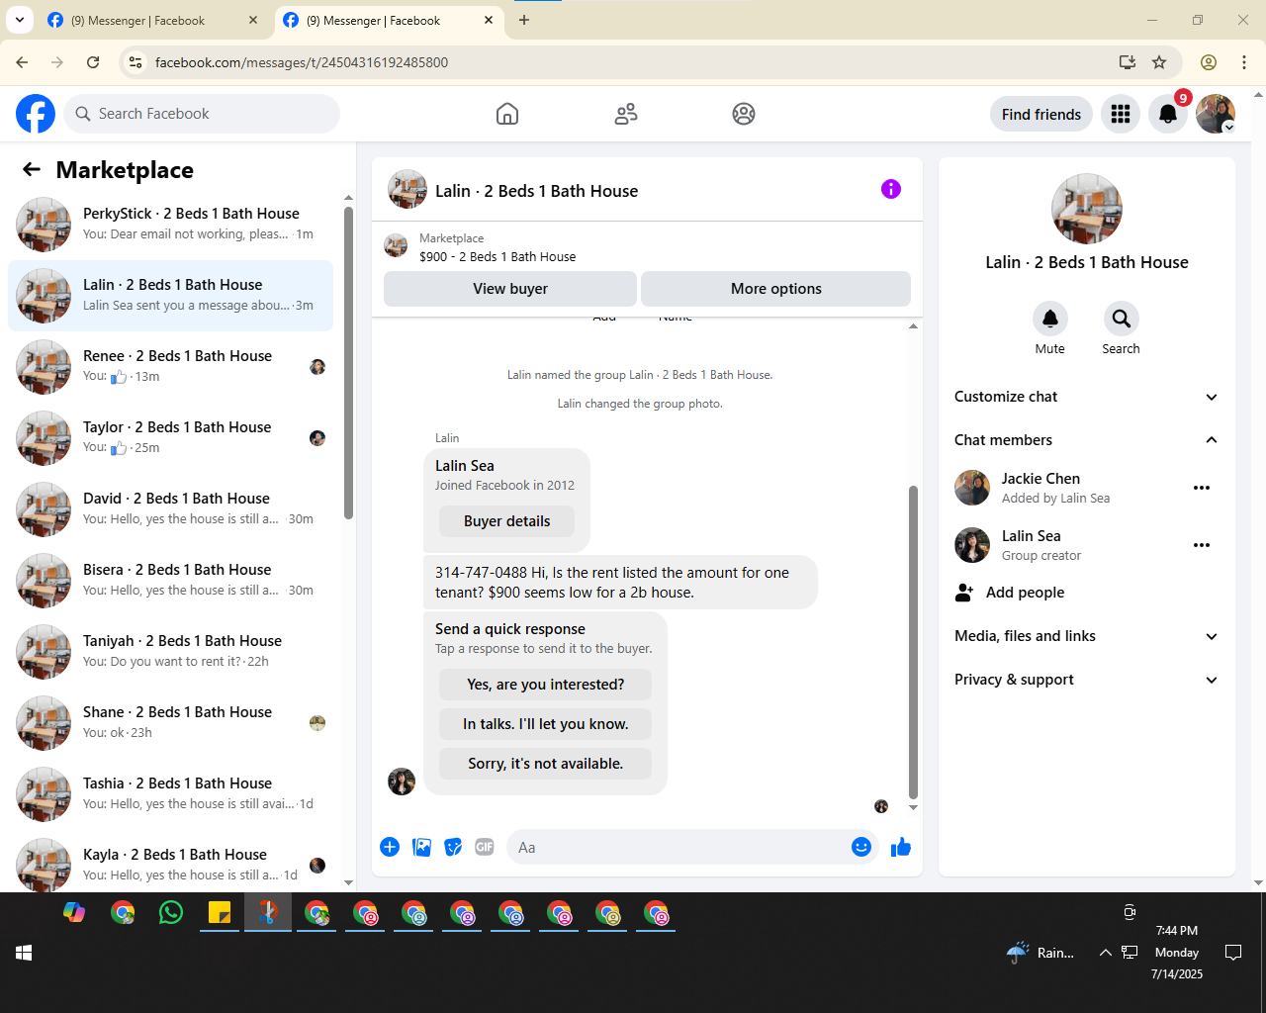Viewport: 1266px width, 1013px height.
Task: Open the account profile picture menu
Action: point(1216,114)
